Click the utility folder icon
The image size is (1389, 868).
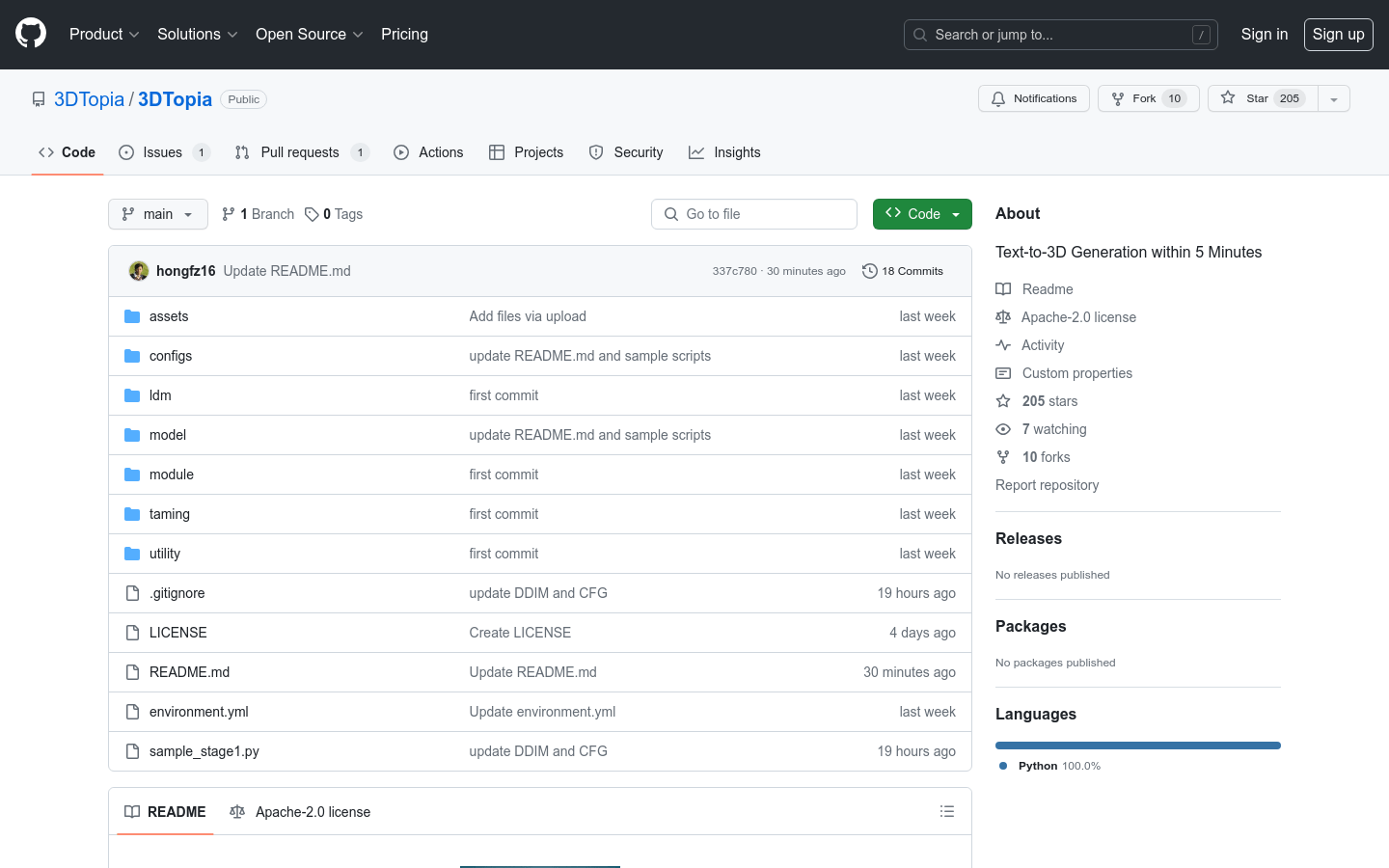click(x=132, y=554)
